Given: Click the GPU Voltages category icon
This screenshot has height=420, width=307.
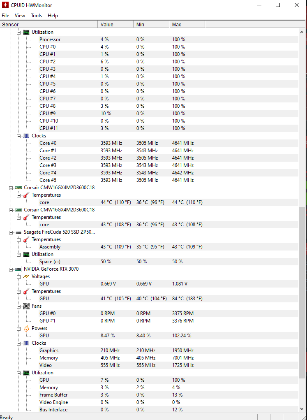Looking at the screenshot, I should click(26, 276).
